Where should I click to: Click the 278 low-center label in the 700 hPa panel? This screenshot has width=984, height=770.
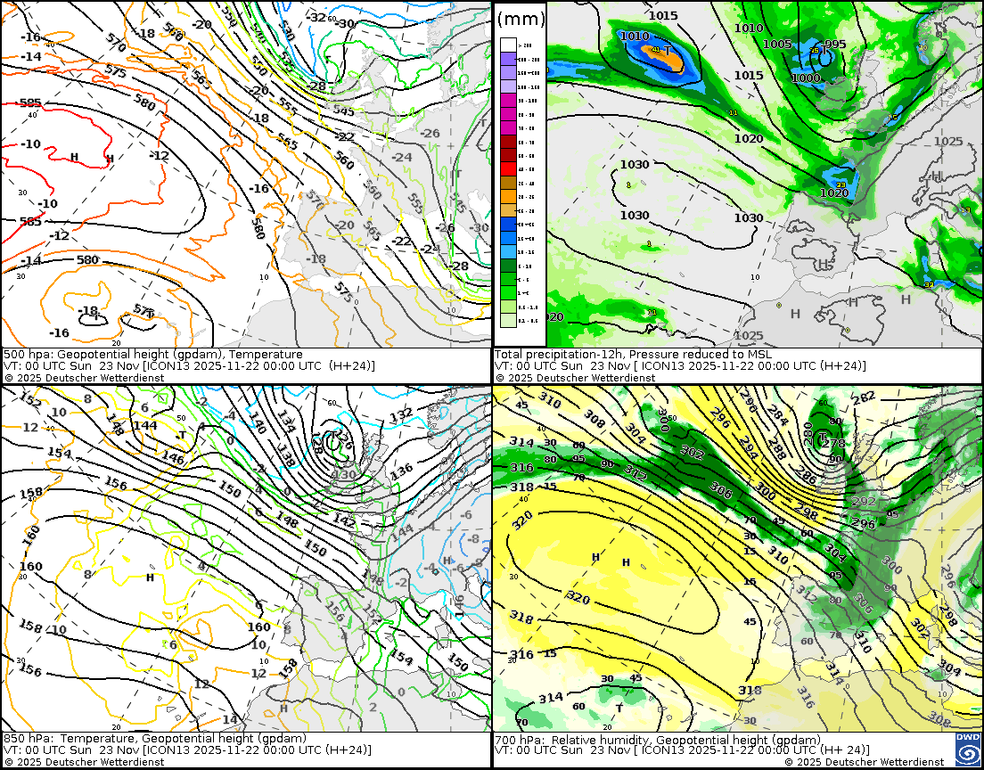[x=832, y=443]
